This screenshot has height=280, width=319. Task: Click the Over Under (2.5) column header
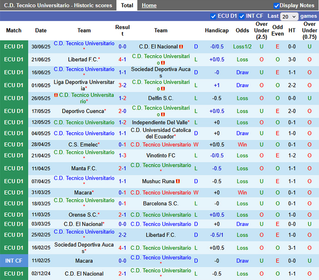262,31
